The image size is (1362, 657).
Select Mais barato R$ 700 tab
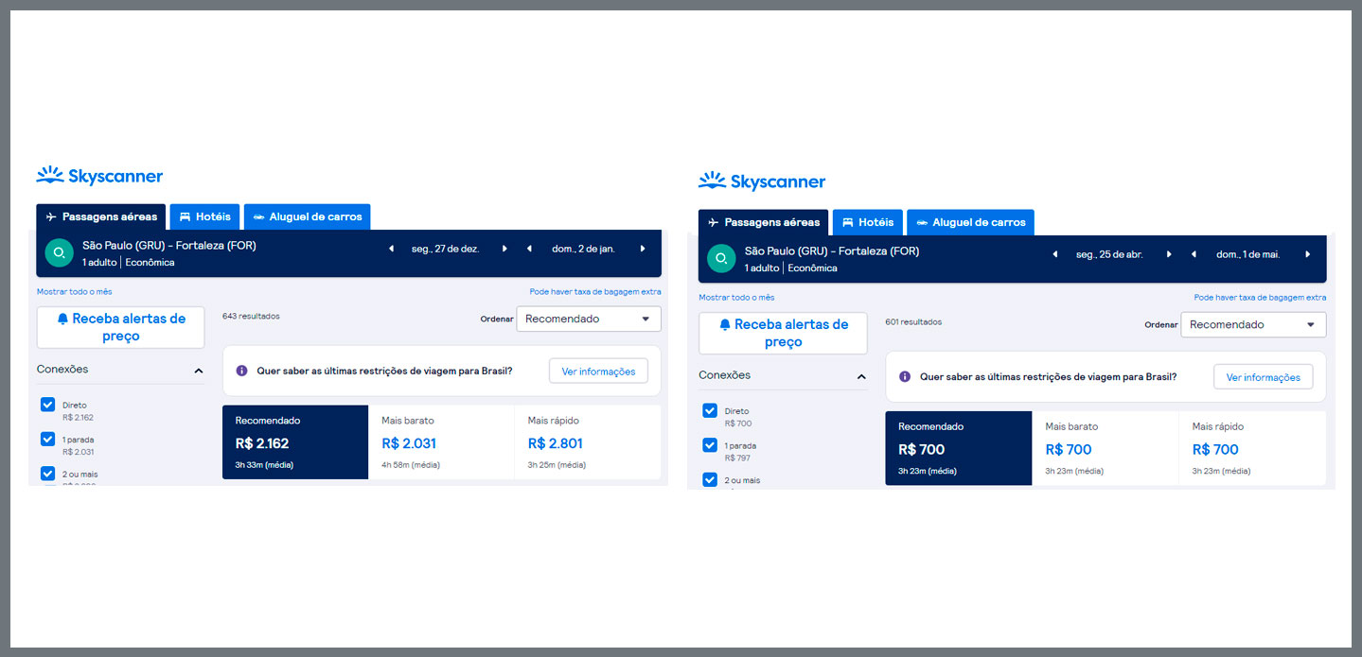click(x=1106, y=448)
